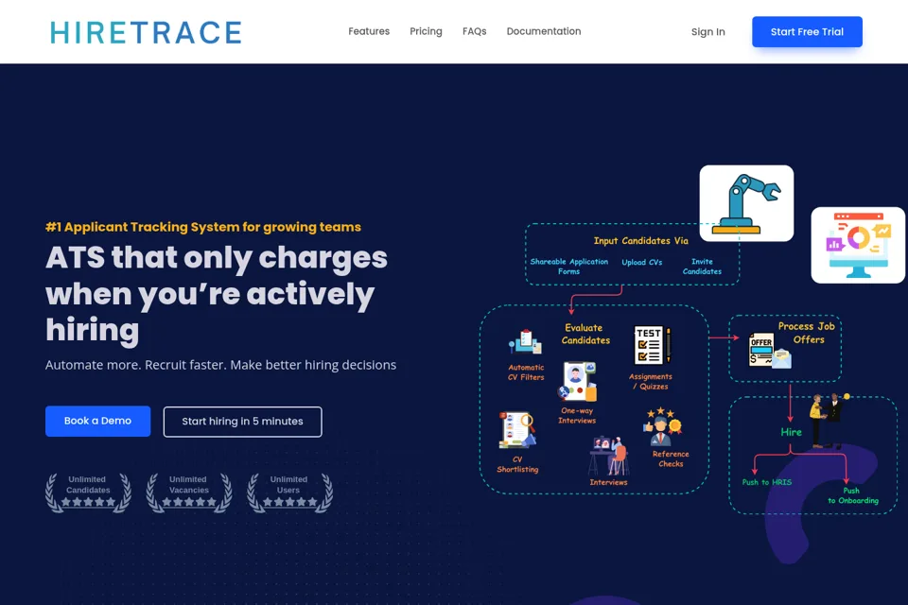Click the Reference Checks stars icon

coord(663,426)
